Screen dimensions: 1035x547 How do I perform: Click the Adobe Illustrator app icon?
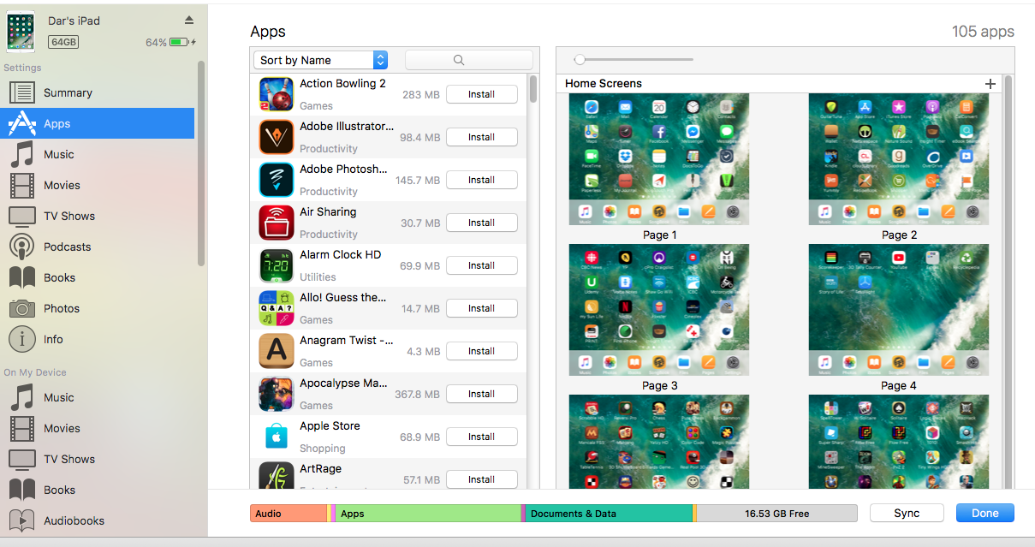(x=277, y=137)
